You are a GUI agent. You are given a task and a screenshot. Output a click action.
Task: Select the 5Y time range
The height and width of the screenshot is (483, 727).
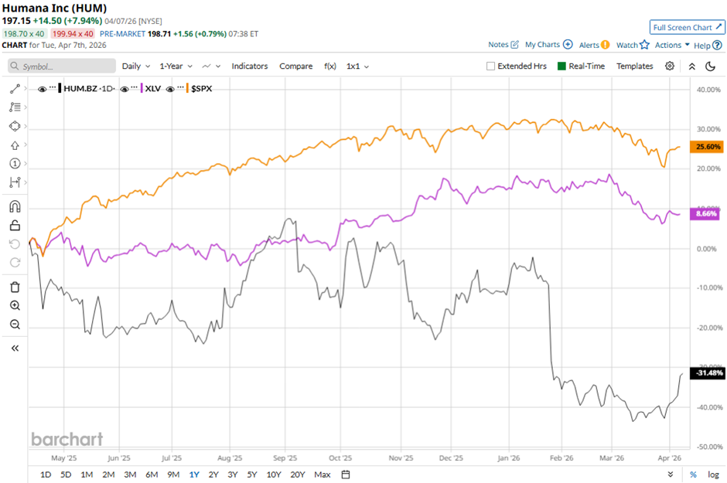point(252,474)
